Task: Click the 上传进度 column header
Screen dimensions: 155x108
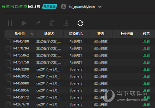Action: (x=127, y=34)
